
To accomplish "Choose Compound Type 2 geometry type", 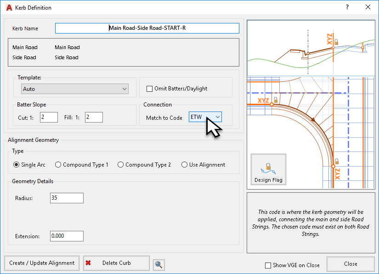I will click(x=120, y=165).
